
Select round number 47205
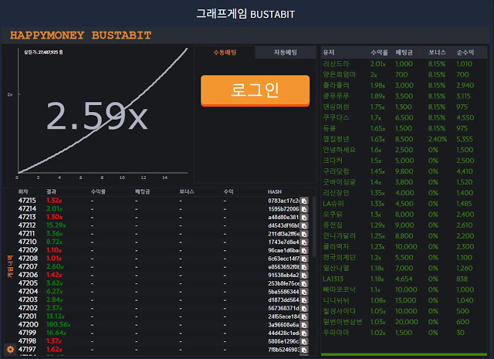(28, 283)
